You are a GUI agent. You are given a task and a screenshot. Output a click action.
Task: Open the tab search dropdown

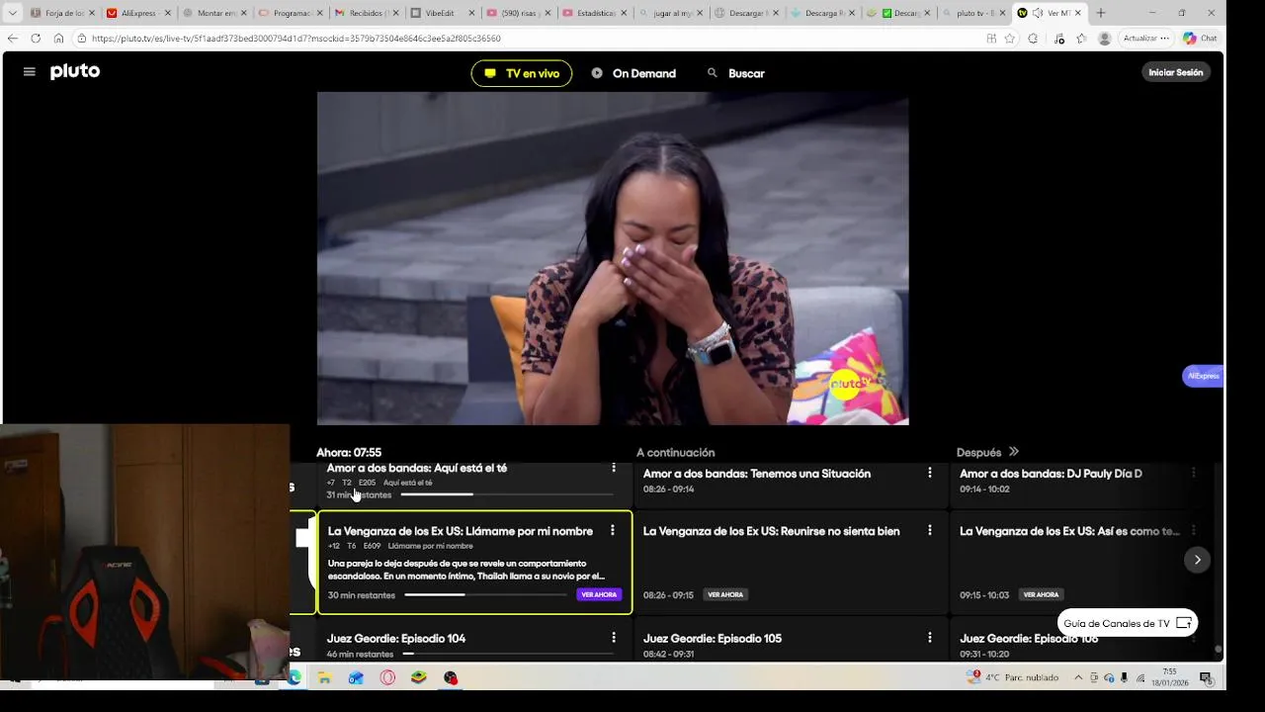(12, 13)
